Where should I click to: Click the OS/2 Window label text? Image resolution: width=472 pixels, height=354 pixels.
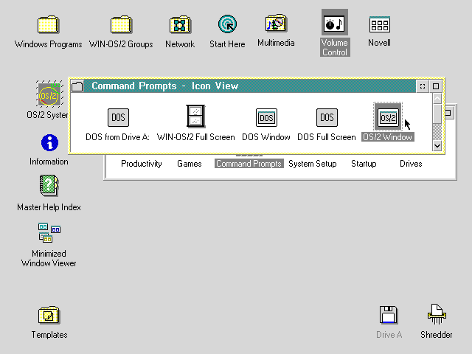pyautogui.click(x=388, y=137)
